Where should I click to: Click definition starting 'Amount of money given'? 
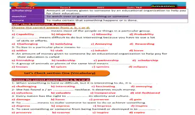coord(116,12)
